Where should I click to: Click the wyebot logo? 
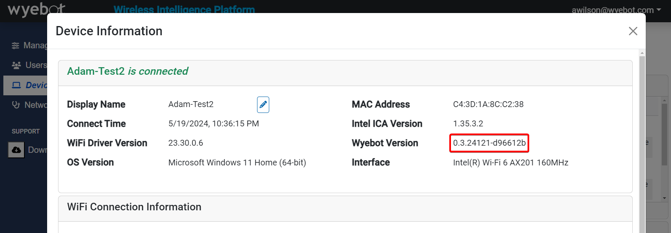pos(36,9)
